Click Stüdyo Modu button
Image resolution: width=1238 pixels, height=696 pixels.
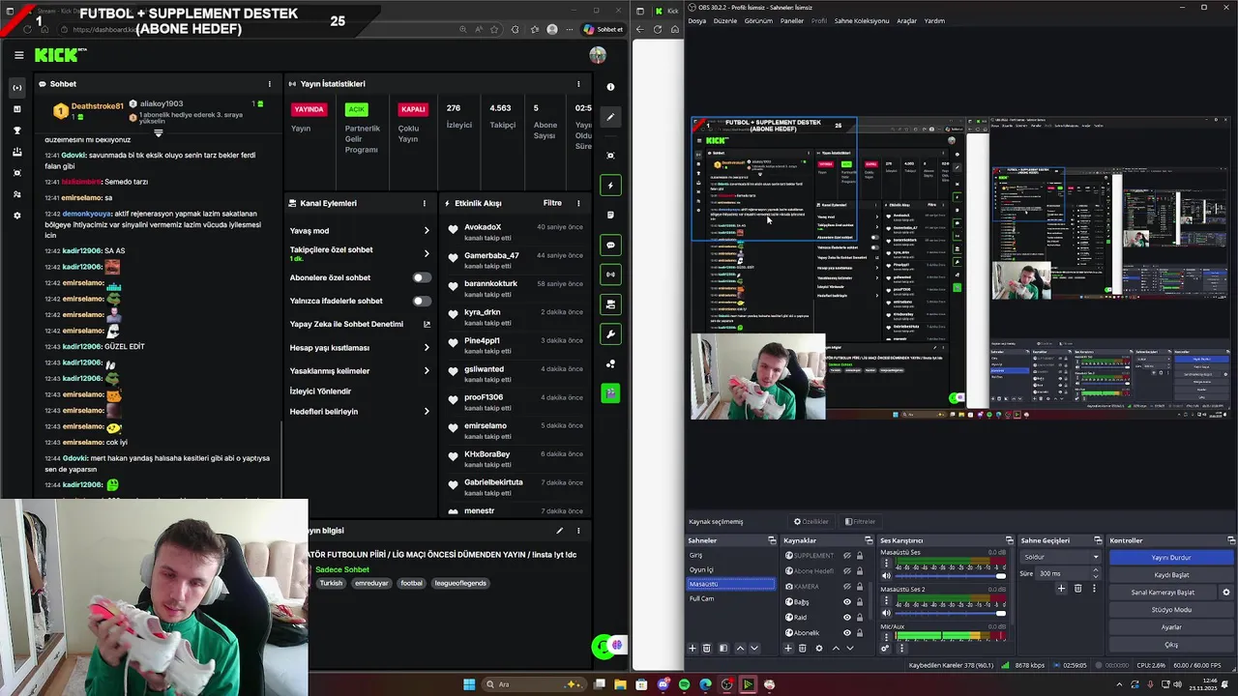(1171, 610)
